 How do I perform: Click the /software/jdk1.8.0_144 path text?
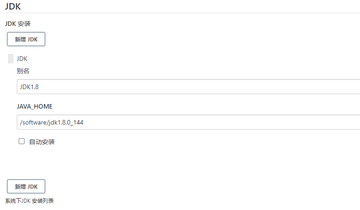(x=51, y=122)
